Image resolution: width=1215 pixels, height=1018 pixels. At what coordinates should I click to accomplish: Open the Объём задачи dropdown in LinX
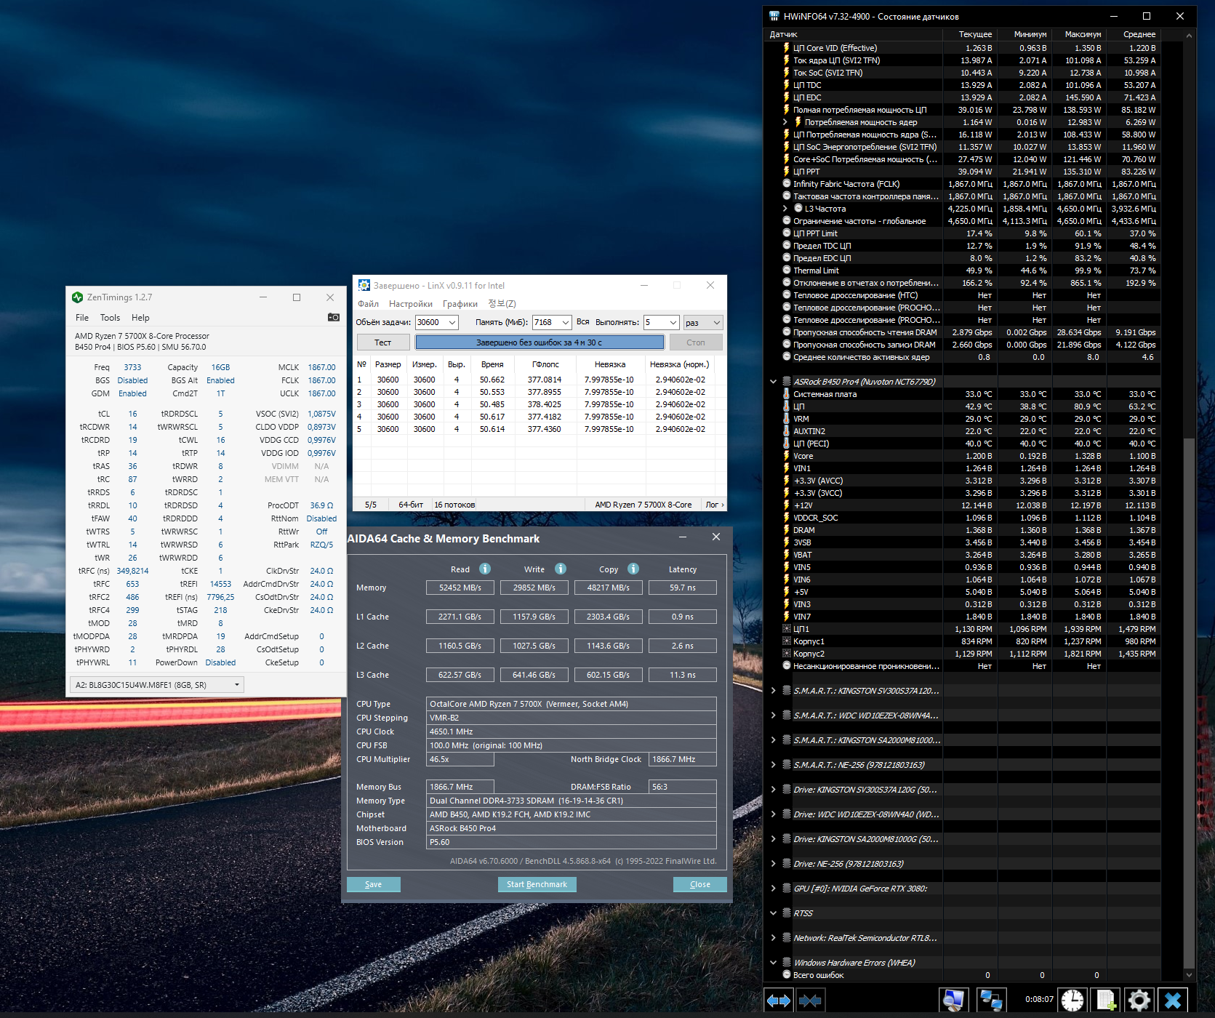[x=452, y=322]
